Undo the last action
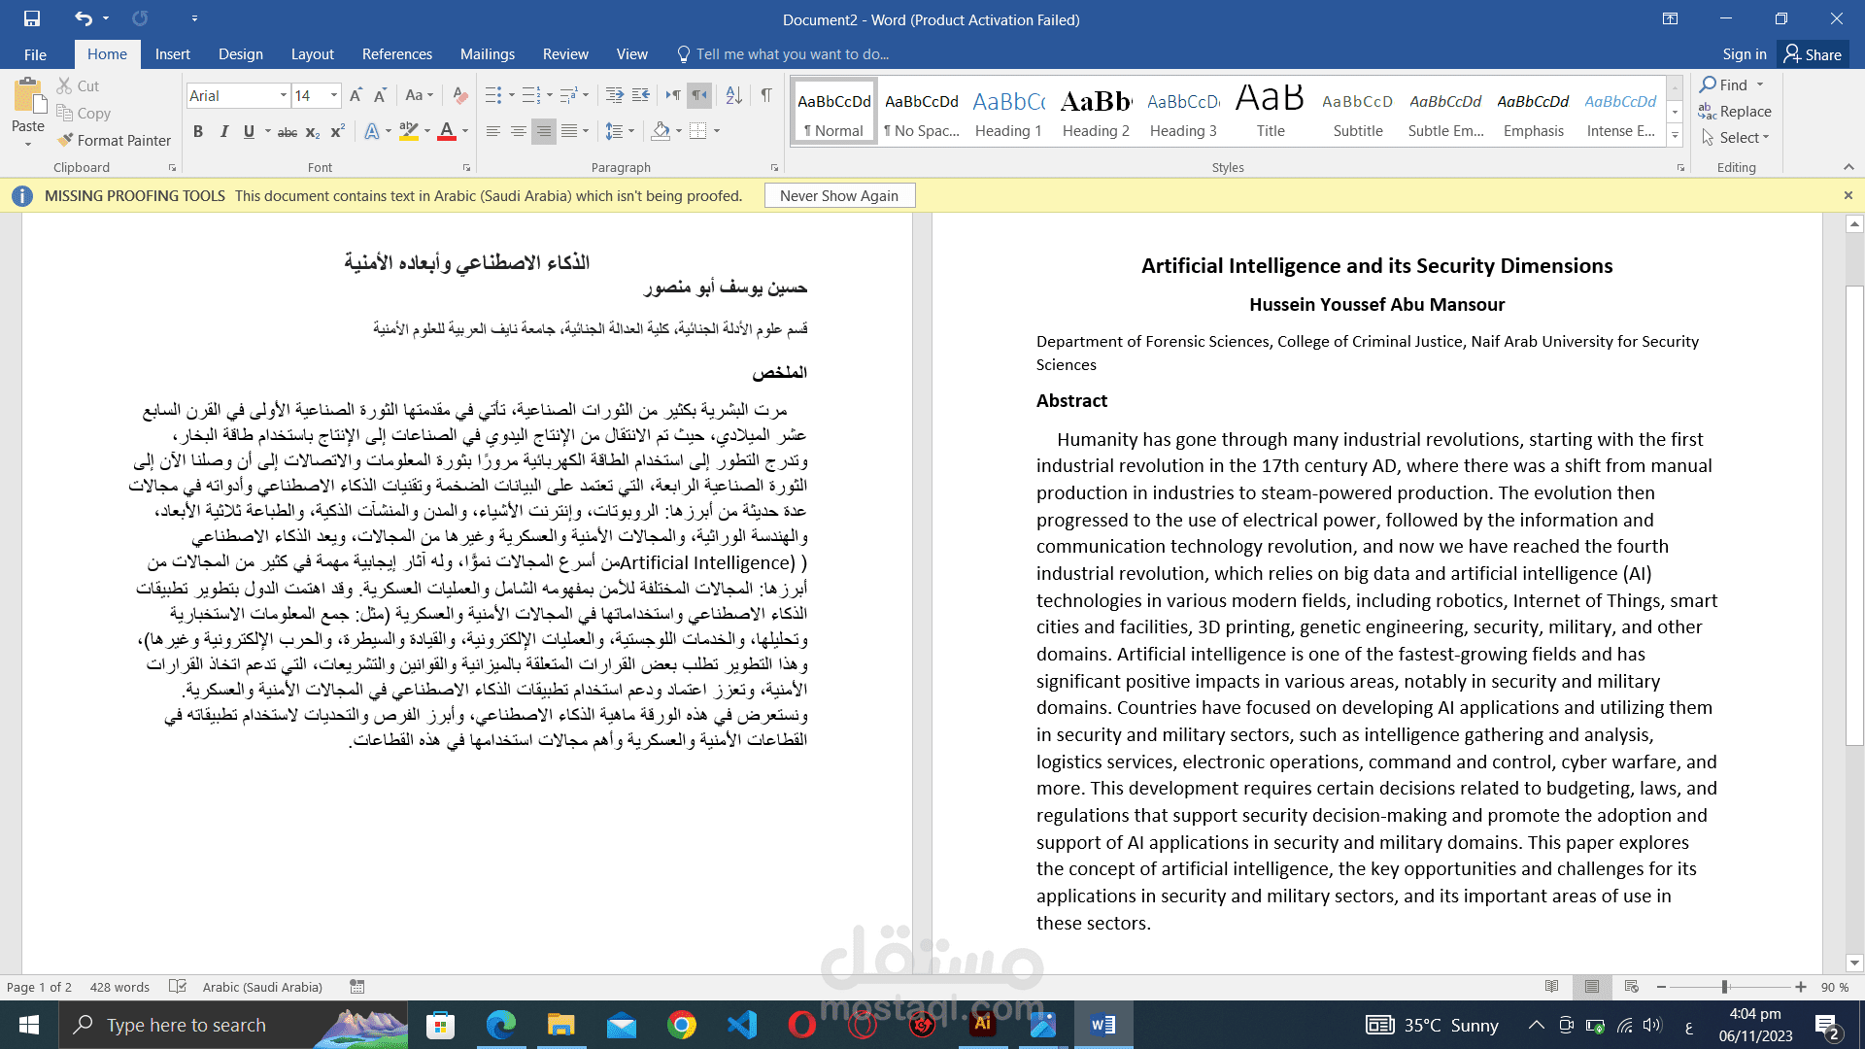This screenshot has width=1865, height=1049. [84, 18]
